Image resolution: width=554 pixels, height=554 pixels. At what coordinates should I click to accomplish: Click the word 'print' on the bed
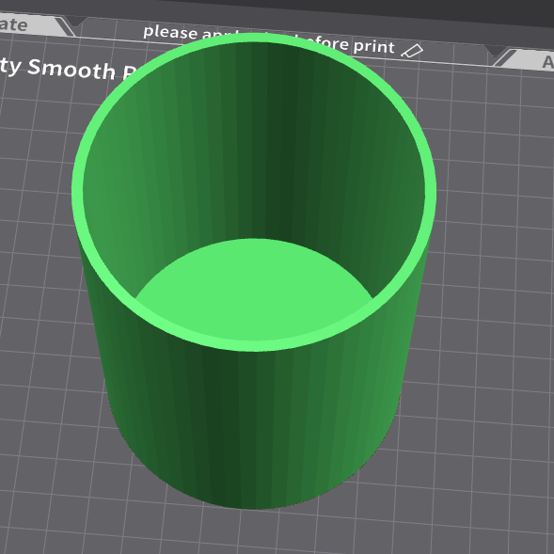click(373, 46)
